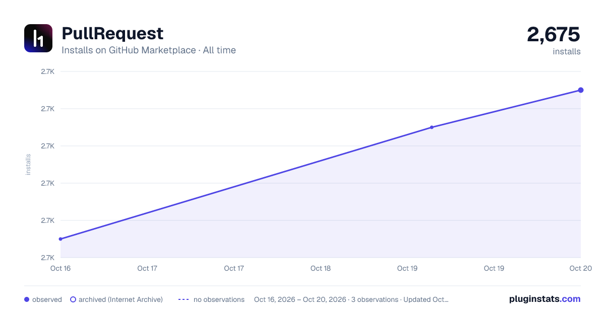Click the hollow 'archived (Internet Archive)' legend marker
The width and height of the screenshot is (605, 317).
[x=73, y=299]
